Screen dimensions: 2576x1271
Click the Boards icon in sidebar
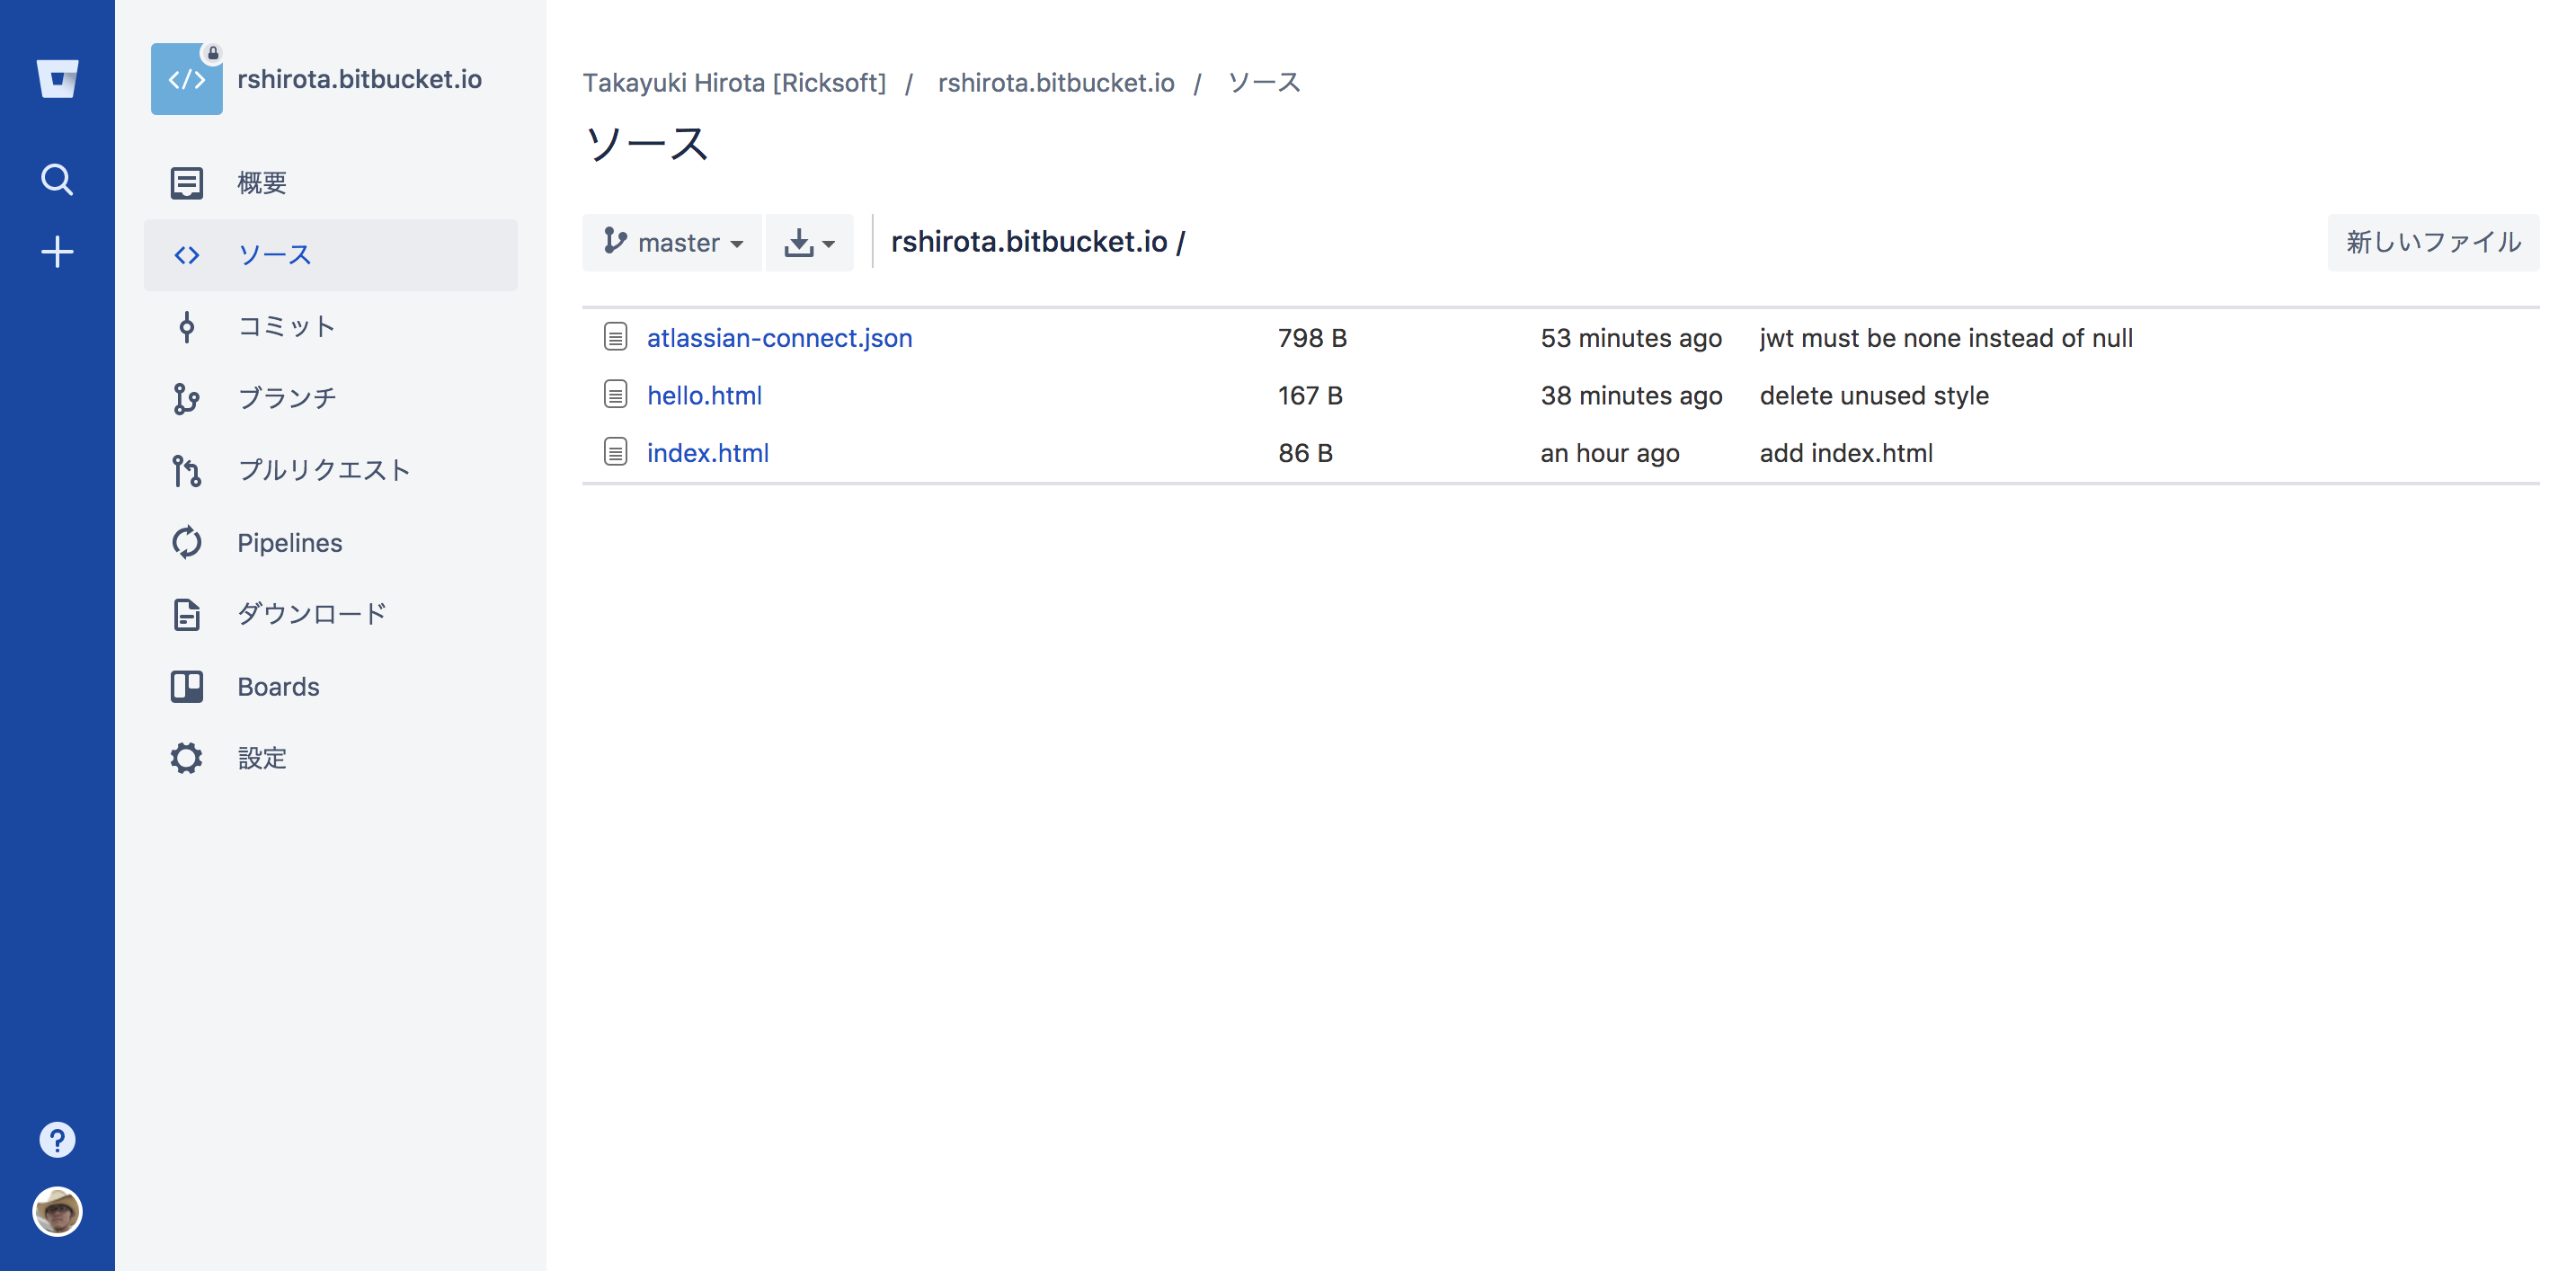[187, 687]
